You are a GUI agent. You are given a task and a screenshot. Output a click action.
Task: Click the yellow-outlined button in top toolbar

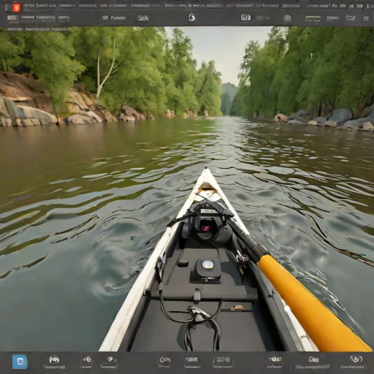(x=313, y=18)
